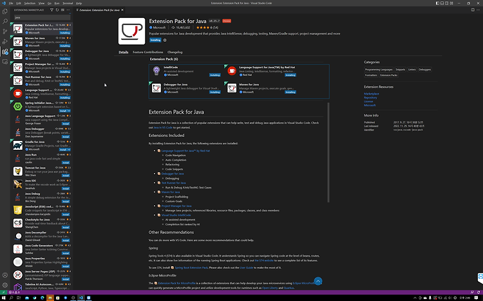Image resolution: width=483 pixels, height=301 pixels.
Task: Click the Debuggers category tag
Action: (425, 69)
